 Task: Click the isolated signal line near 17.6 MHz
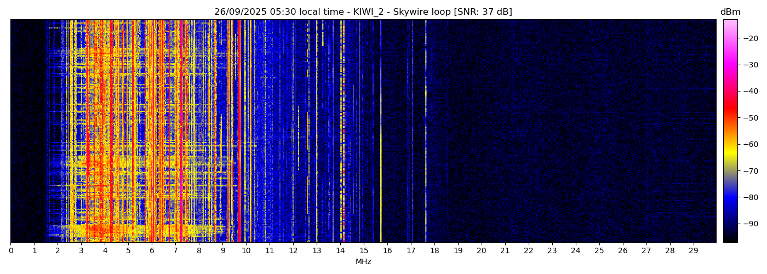pos(426,132)
